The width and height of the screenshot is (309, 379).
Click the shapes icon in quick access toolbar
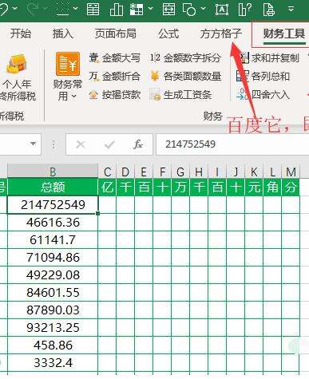189,10
